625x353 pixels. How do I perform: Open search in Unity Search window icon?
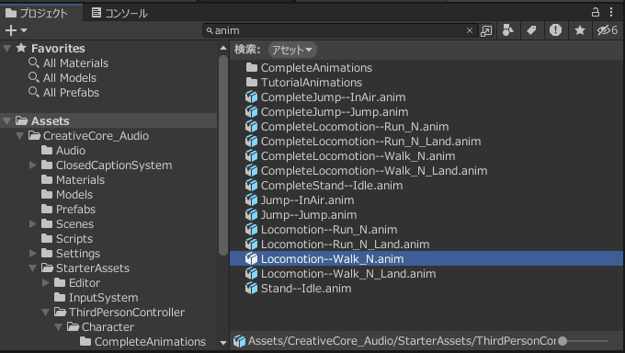(x=486, y=30)
